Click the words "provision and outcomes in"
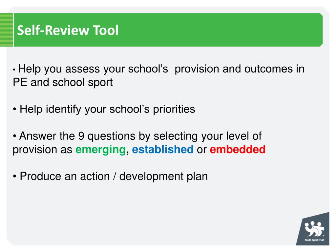 tap(240, 69)
